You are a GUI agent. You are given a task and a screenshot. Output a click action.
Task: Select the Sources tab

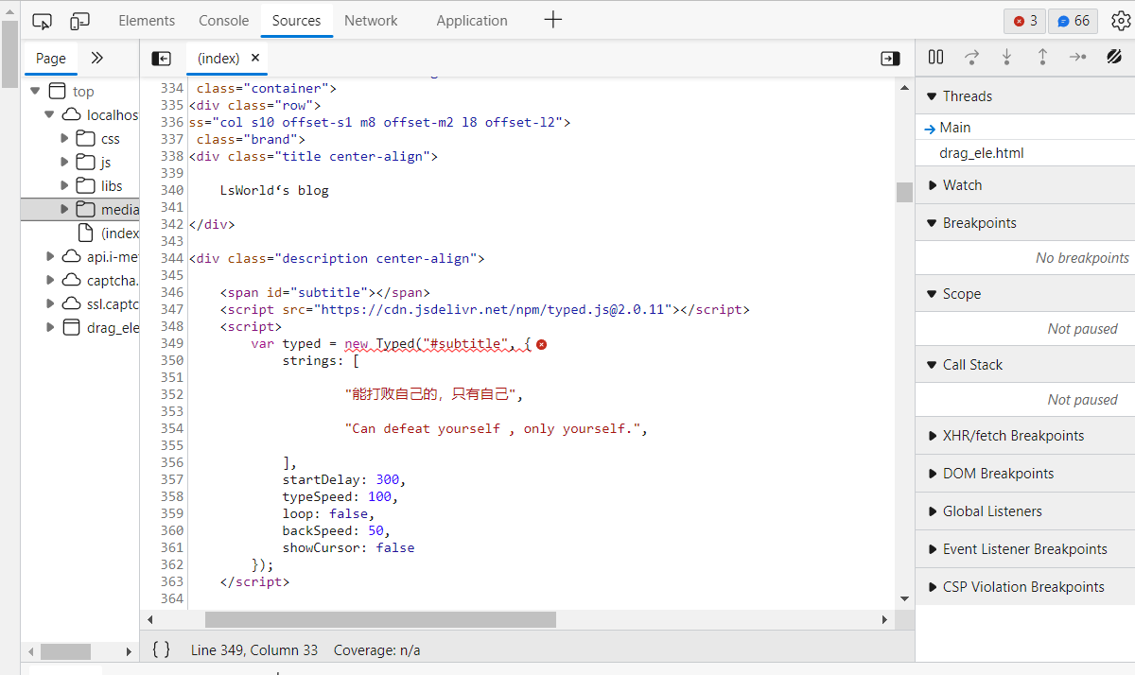[x=296, y=20]
